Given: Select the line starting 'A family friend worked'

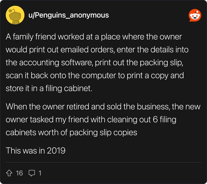Looking at the screenshot, I should point(94,37).
